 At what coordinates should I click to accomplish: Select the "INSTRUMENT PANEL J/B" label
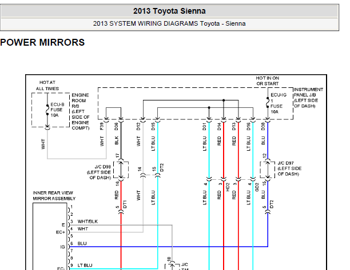click(308, 98)
